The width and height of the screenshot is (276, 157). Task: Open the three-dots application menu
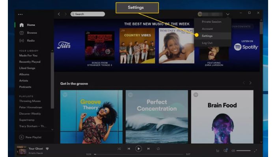[x=20, y=15]
